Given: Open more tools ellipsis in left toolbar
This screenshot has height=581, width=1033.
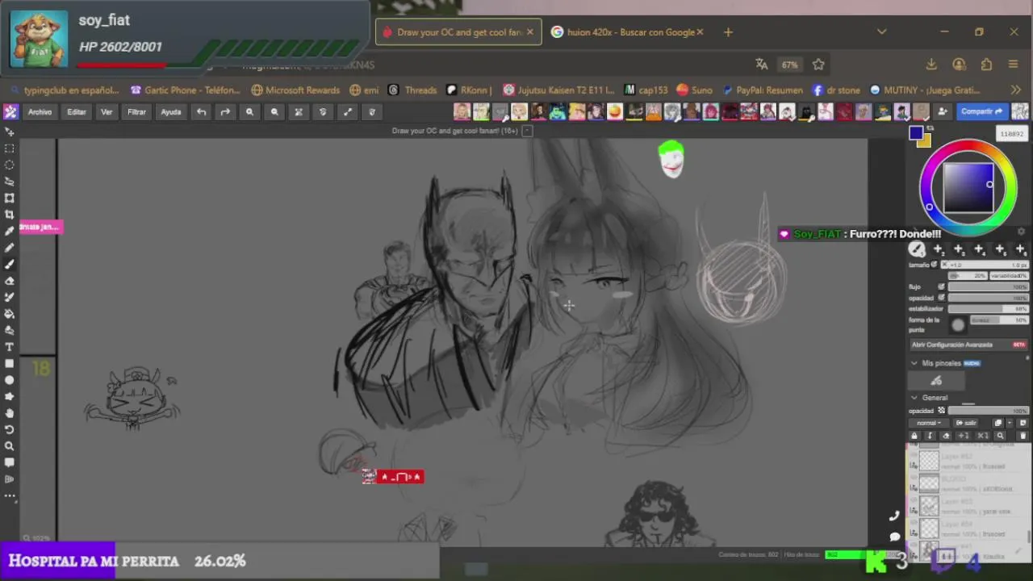Looking at the screenshot, I should (10, 495).
